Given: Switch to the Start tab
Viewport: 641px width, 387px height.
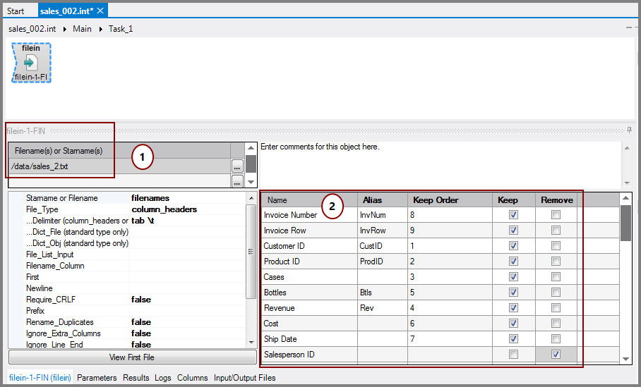Looking at the screenshot, I should point(16,11).
